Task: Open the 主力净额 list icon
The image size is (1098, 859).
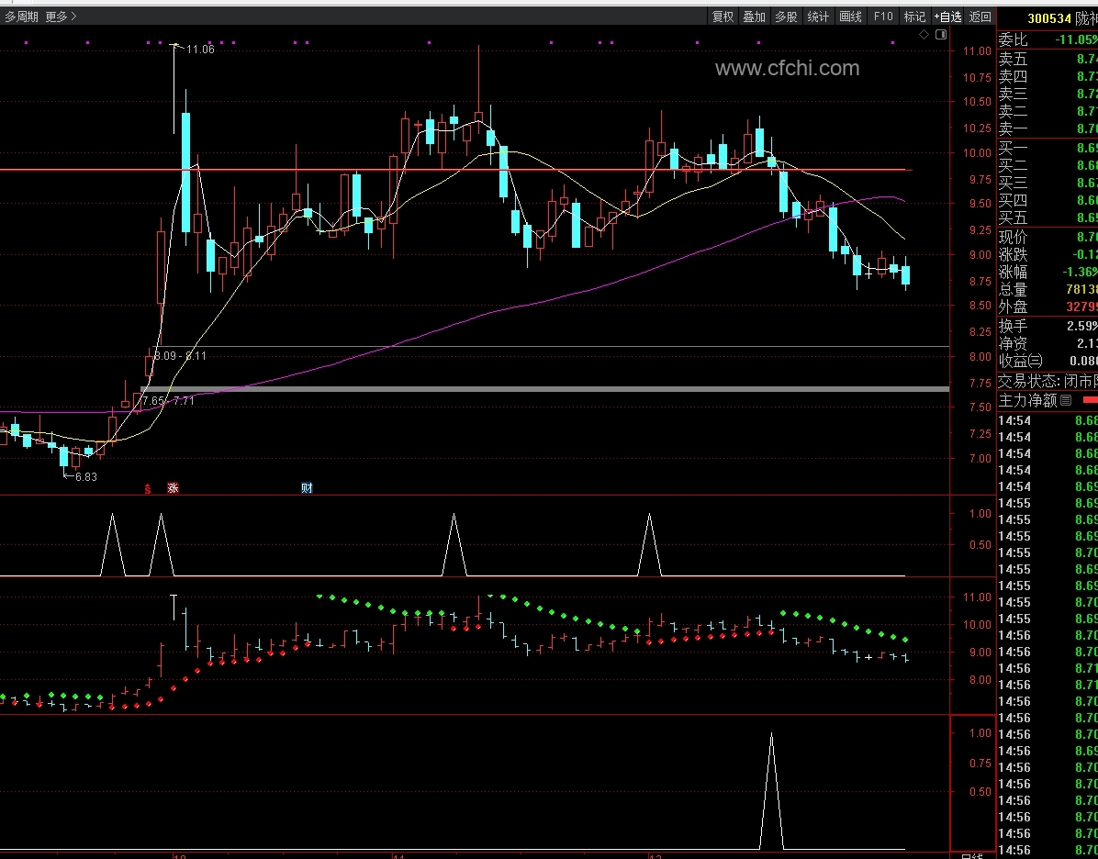Action: pos(1066,400)
